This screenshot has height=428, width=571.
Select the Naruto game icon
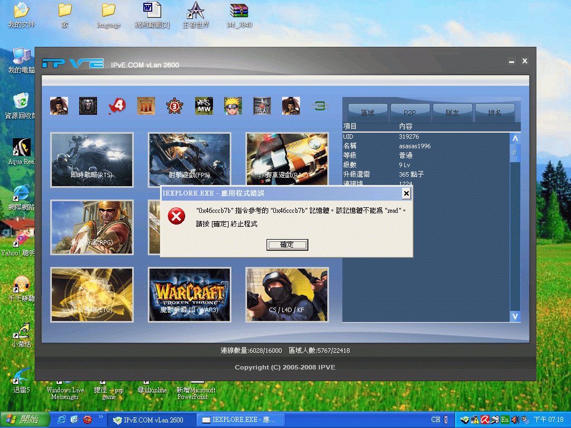tap(233, 106)
